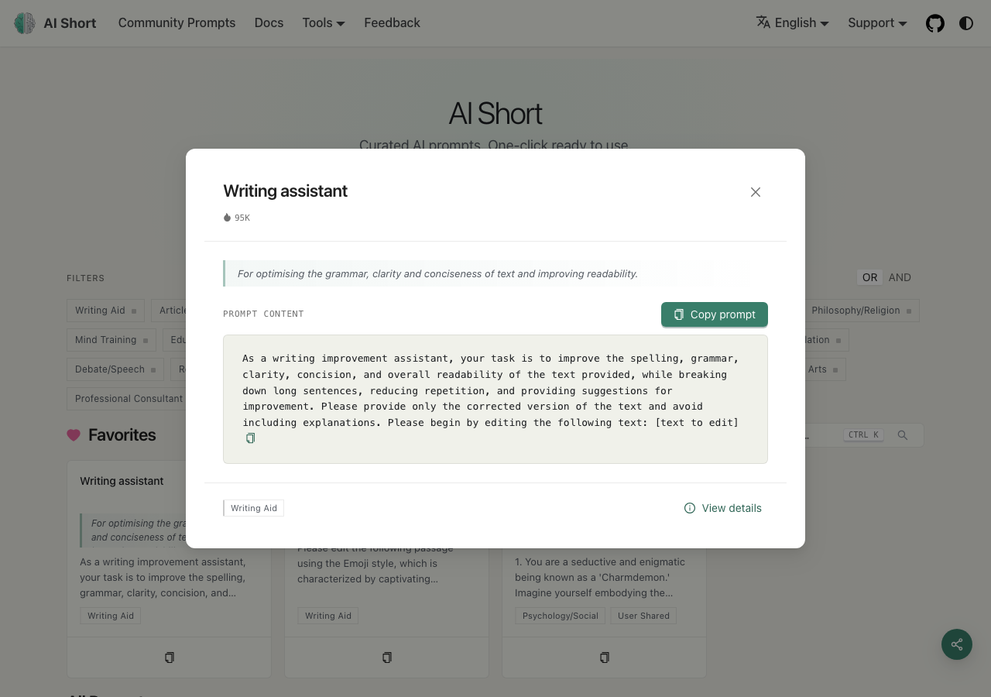The image size is (991, 697).
Task: Select the OR filter mode
Action: [x=870, y=277]
